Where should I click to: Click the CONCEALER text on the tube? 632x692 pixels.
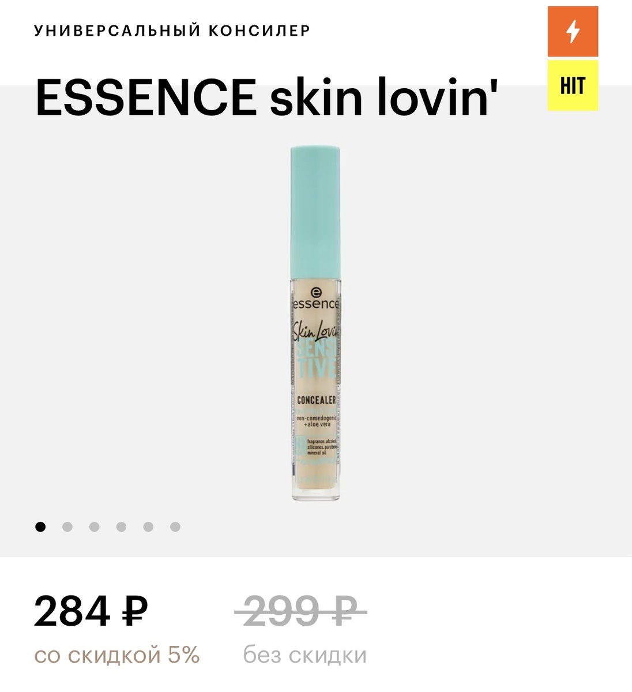(317, 400)
